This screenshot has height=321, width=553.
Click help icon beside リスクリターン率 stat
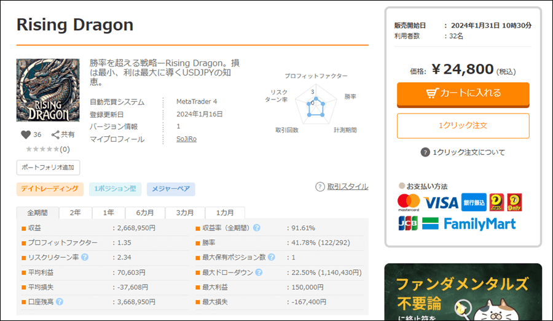(x=84, y=257)
